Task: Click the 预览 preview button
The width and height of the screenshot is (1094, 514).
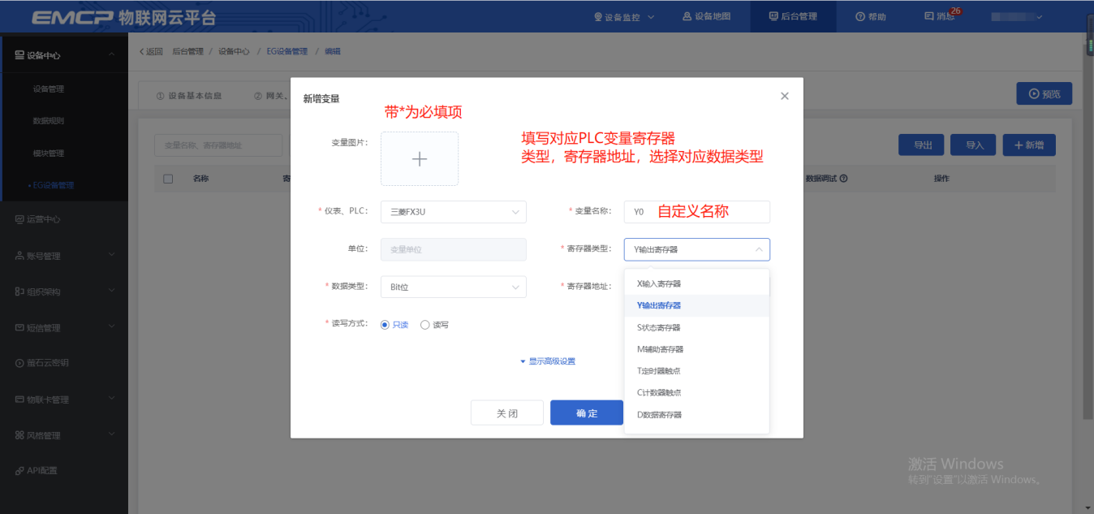Action: point(1044,93)
